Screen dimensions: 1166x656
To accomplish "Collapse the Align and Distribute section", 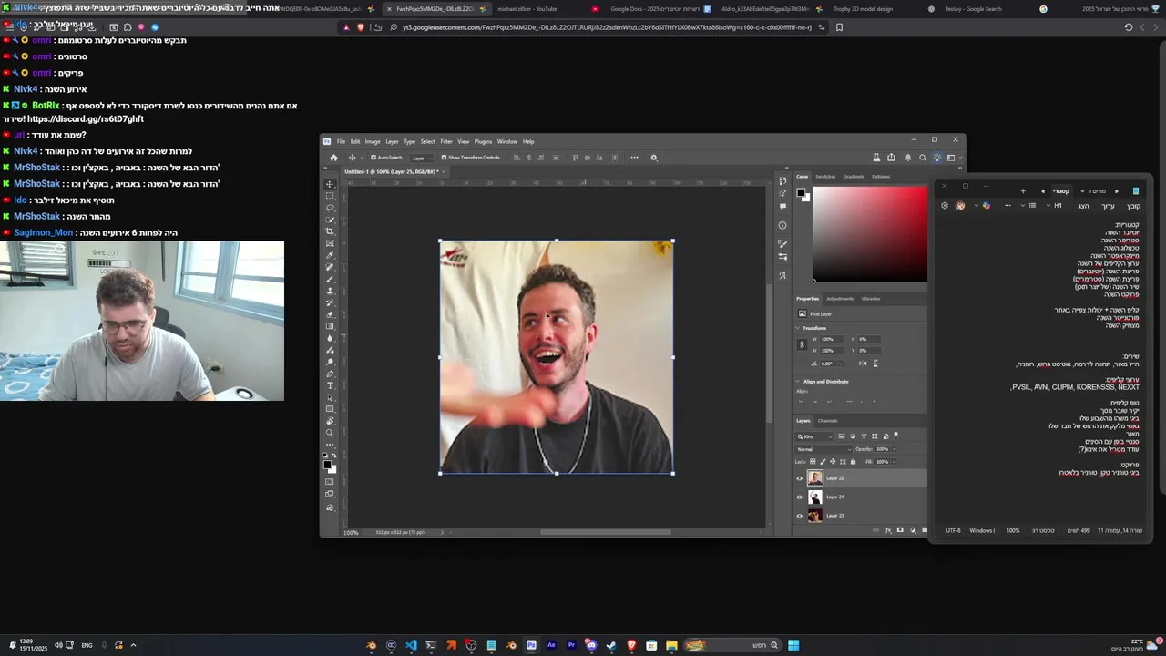I will 797,382.
